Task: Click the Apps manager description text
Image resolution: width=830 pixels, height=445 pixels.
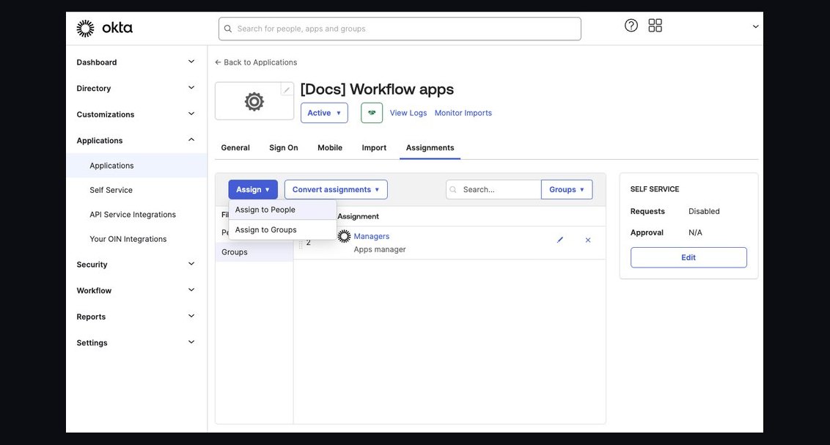Action: [x=380, y=249]
